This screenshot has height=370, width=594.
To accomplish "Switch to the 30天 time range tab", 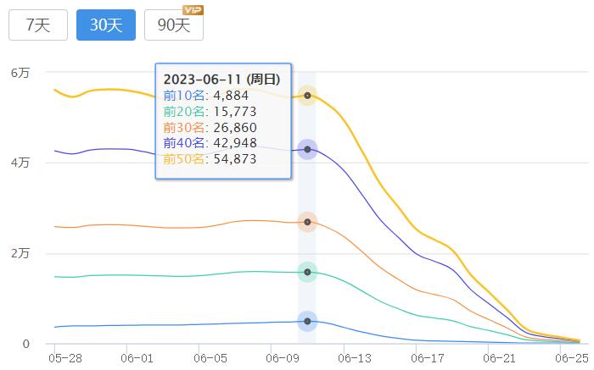I will click(x=106, y=25).
